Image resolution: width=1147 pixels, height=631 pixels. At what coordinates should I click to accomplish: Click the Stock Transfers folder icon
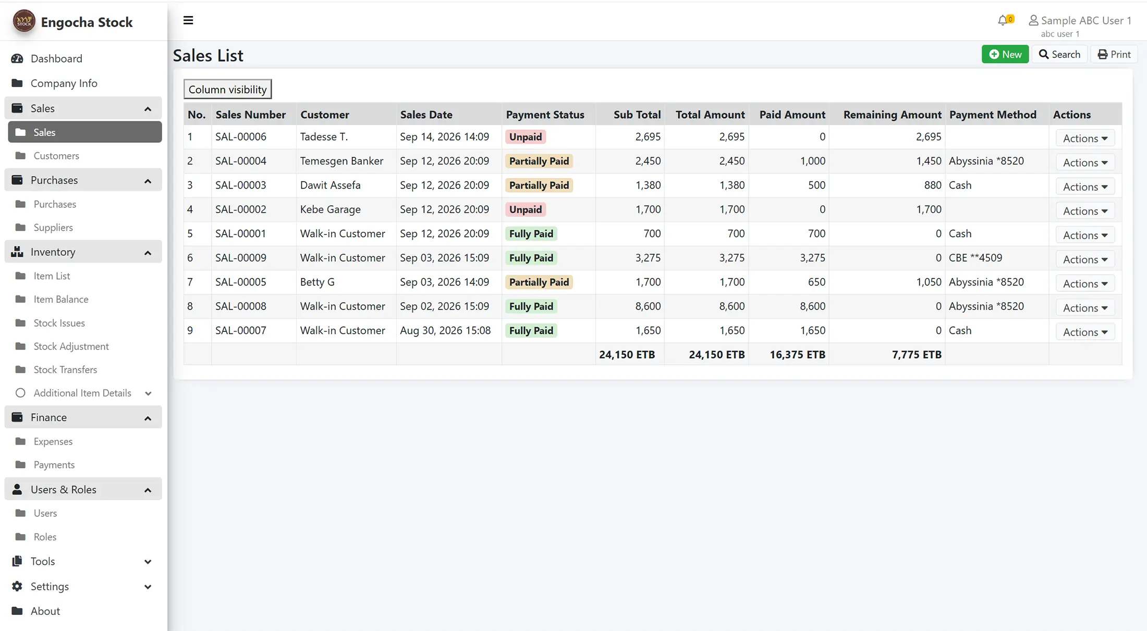pyautogui.click(x=21, y=369)
